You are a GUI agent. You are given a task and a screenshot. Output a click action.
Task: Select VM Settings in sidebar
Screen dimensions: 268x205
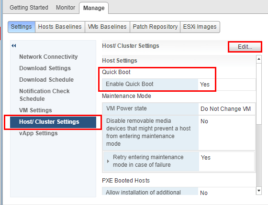click(35, 110)
